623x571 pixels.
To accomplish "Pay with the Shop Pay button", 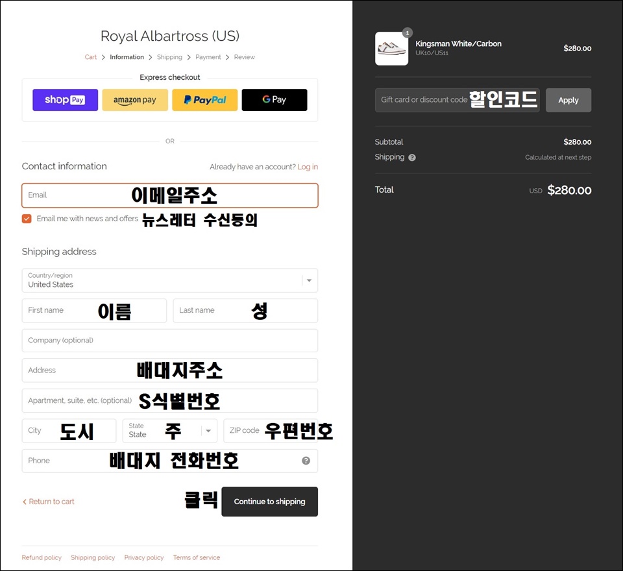I will click(65, 100).
